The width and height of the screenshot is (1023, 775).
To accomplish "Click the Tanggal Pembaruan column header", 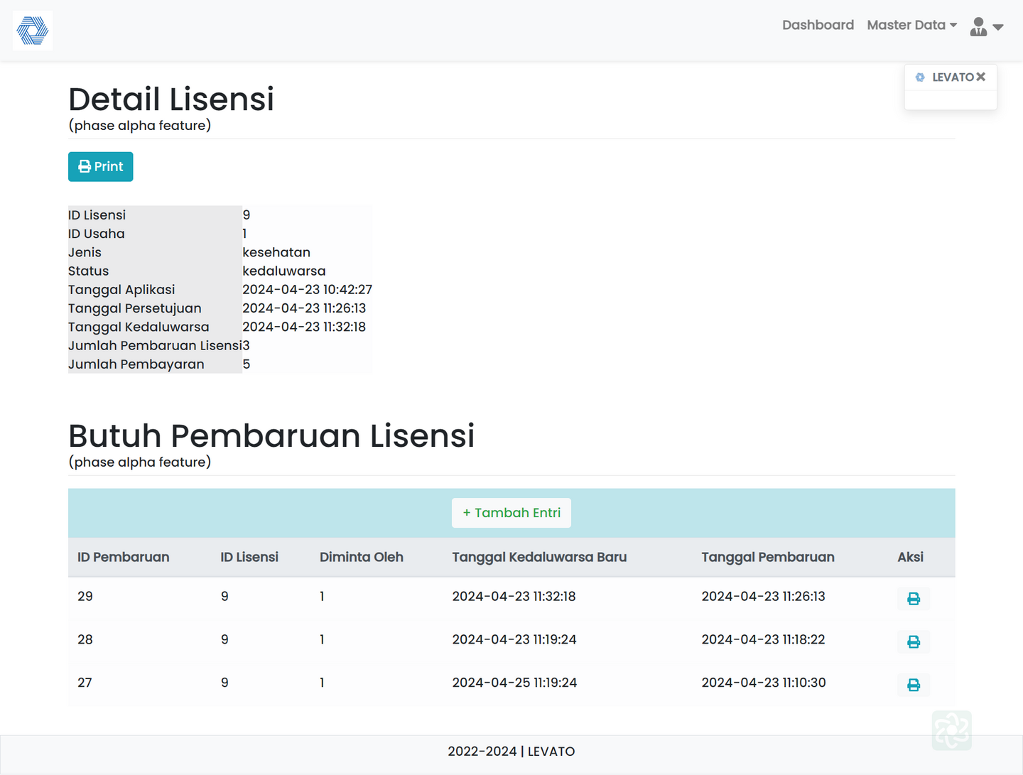I will tap(767, 557).
